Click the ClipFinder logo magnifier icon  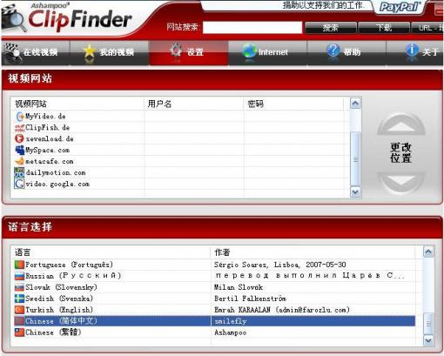coord(14,20)
